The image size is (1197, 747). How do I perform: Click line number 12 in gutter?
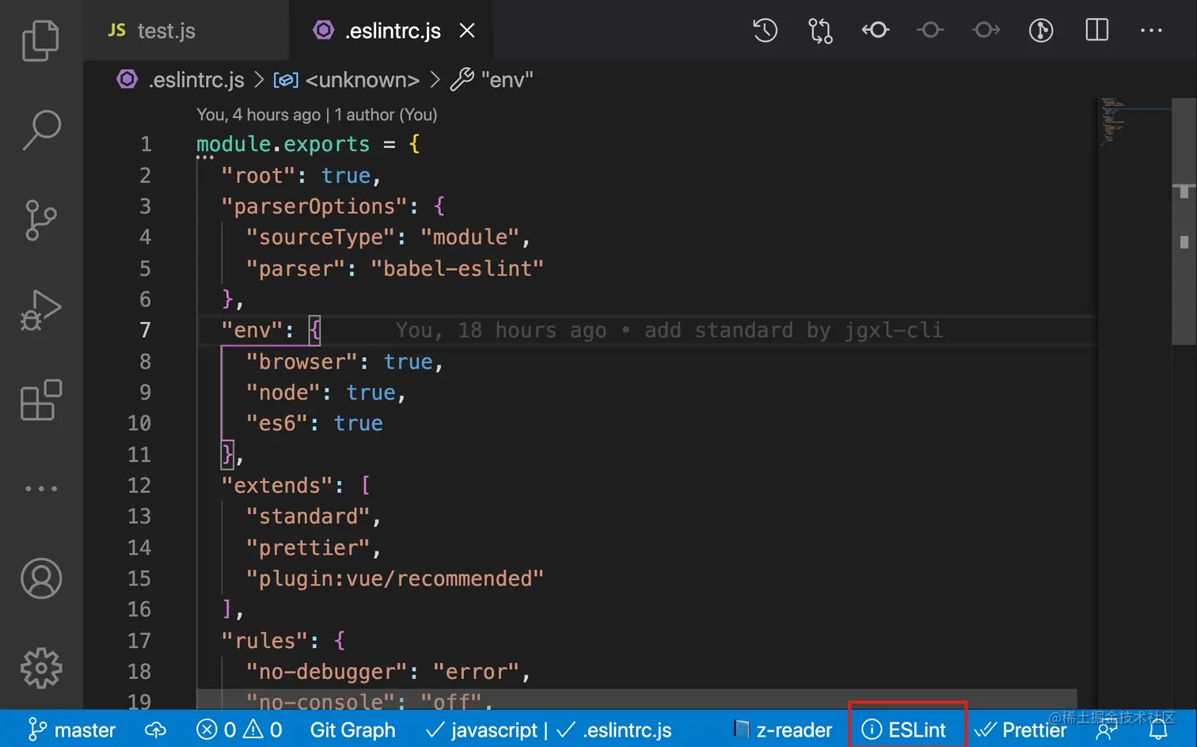click(139, 485)
